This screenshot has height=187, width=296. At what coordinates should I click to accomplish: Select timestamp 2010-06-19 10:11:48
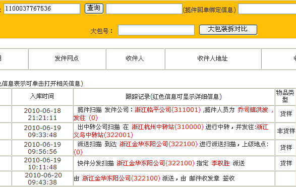[42, 163]
